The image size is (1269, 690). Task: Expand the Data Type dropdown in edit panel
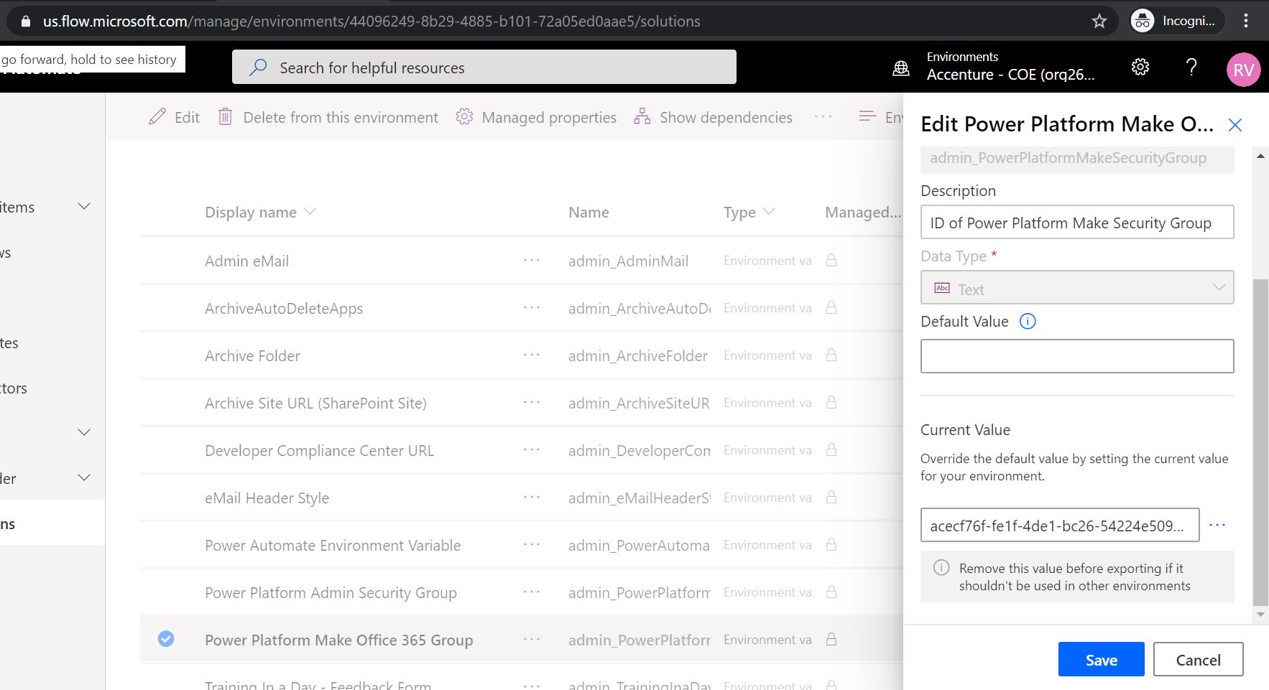1219,286
